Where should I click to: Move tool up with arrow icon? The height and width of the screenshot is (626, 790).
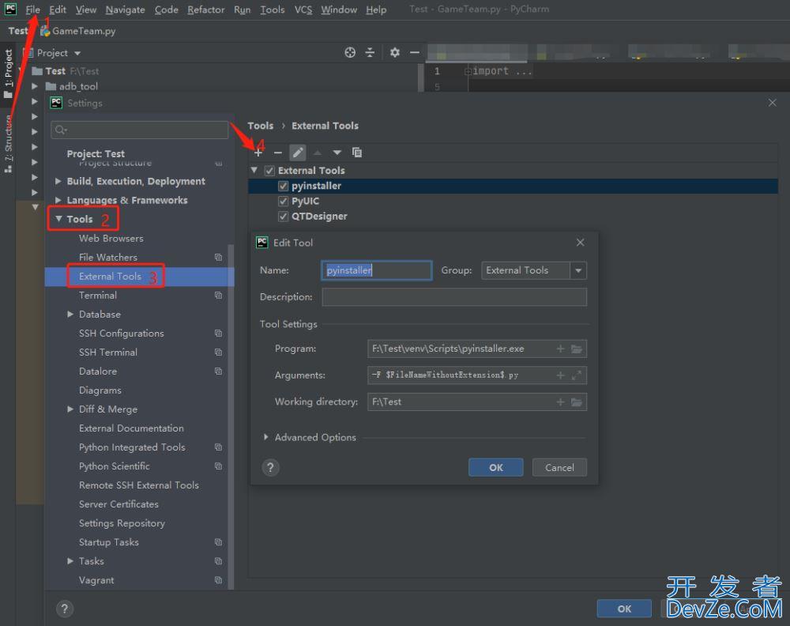click(318, 153)
